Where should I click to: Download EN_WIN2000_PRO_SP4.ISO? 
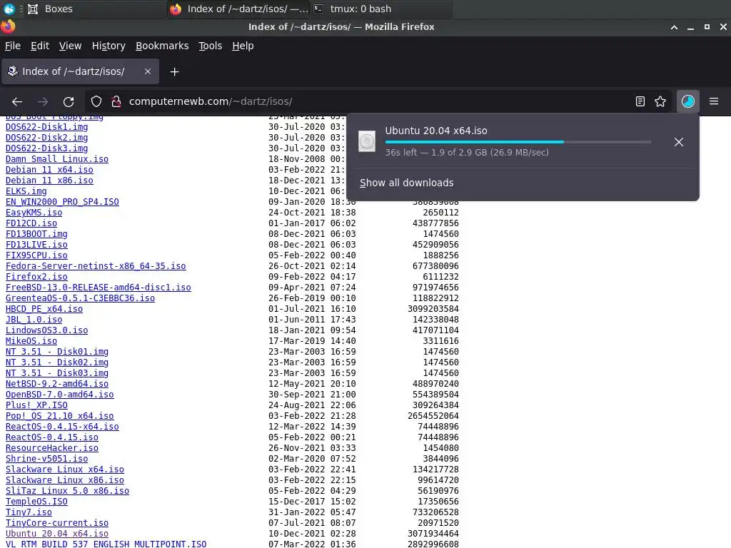point(62,202)
